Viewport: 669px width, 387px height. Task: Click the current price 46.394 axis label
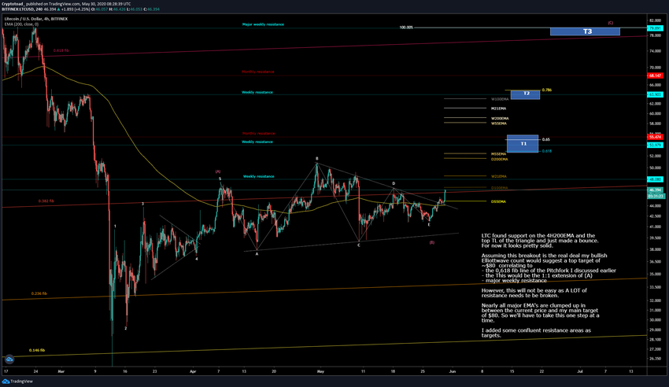tap(655, 190)
